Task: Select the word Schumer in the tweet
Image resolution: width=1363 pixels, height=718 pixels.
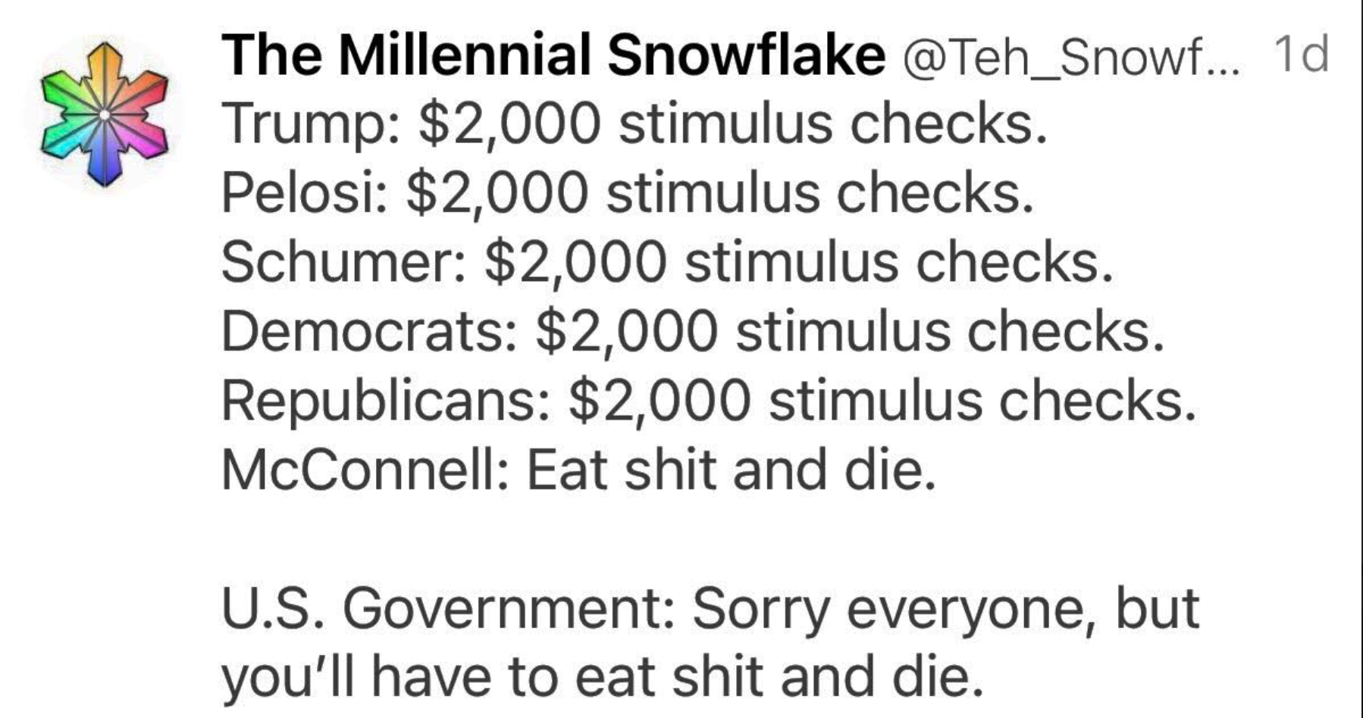Action: 338,262
